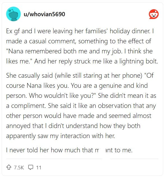The width and height of the screenshot is (164, 178).
Task: Click the teal Snoo user avatar
Action: coord(13,14)
